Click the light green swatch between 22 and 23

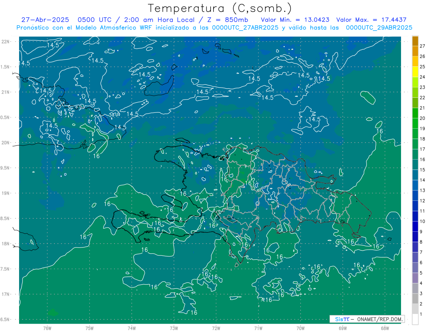tap(415, 92)
